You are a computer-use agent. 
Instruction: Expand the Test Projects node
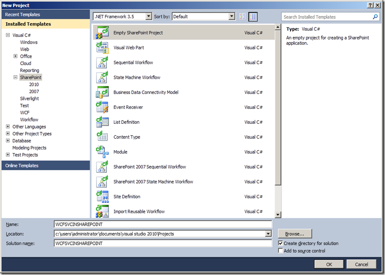[8, 154]
